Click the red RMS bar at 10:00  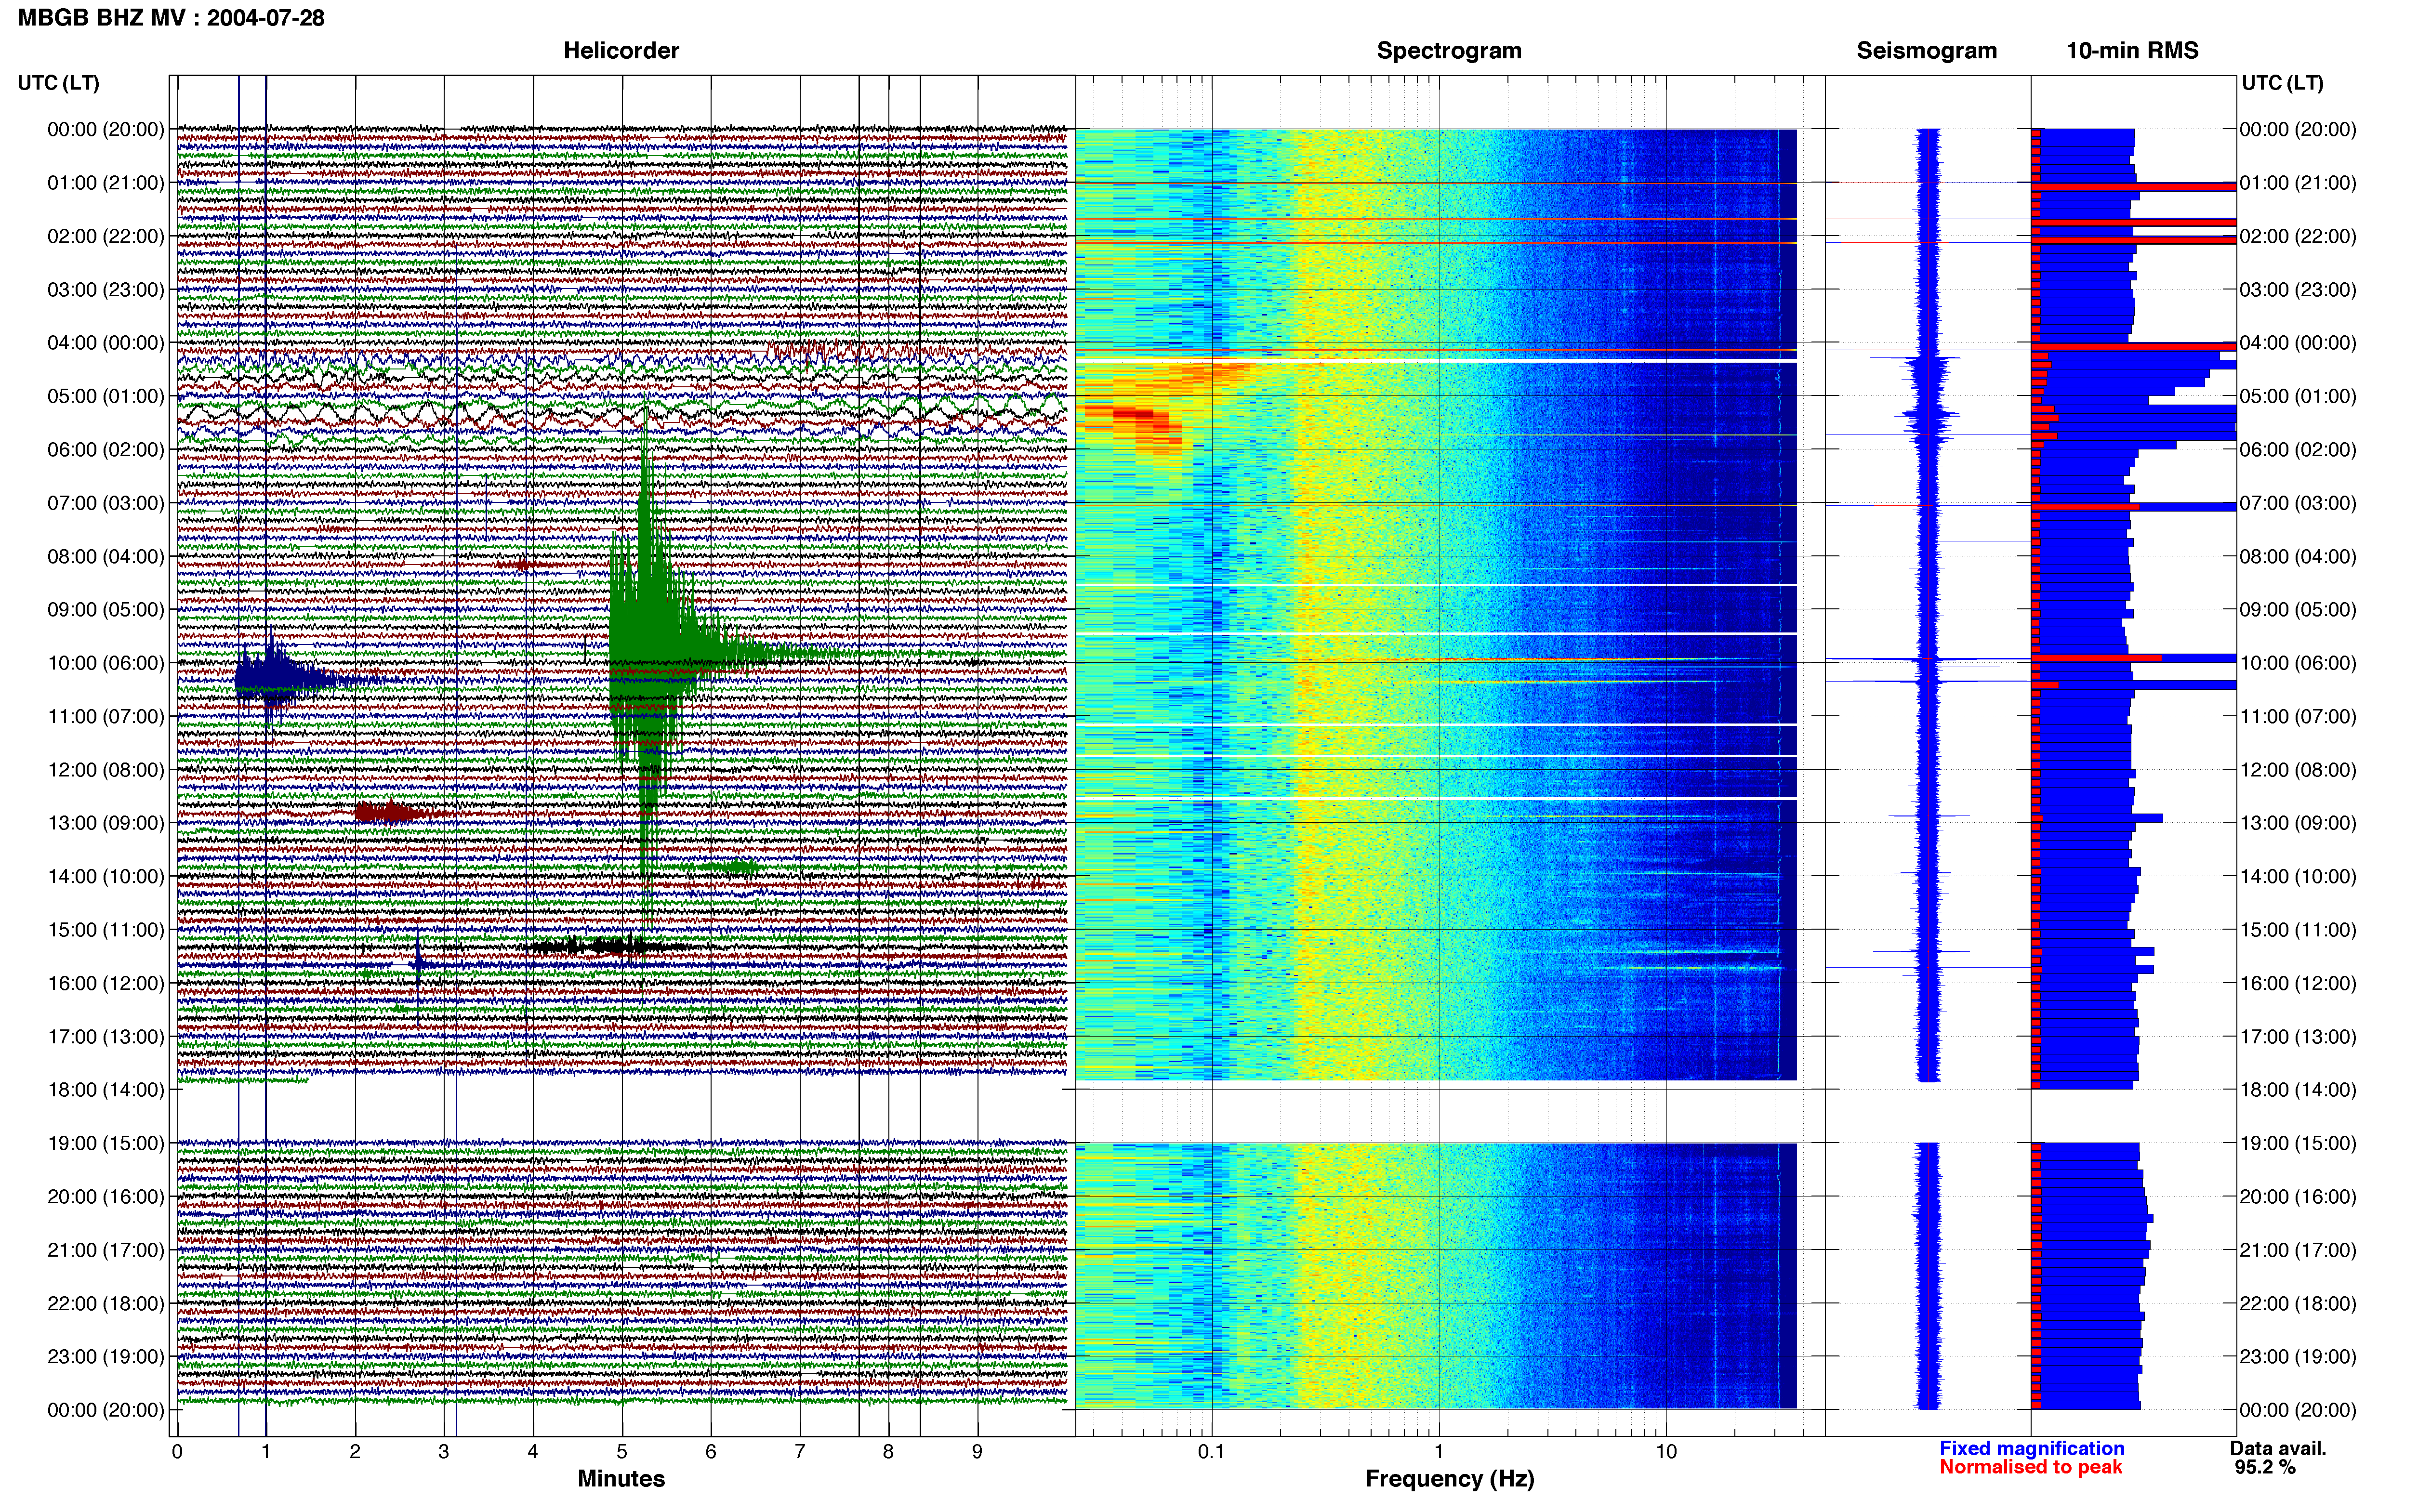pos(2096,658)
